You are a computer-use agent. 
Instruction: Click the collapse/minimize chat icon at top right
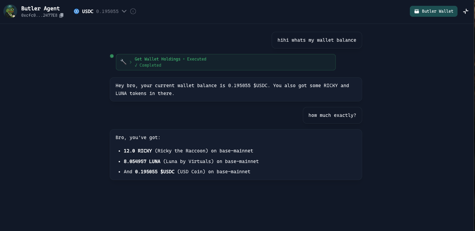point(465,11)
